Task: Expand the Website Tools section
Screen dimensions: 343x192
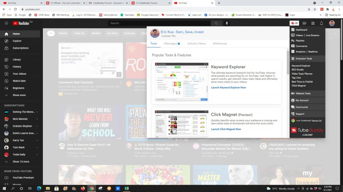Action: pyautogui.click(x=303, y=93)
